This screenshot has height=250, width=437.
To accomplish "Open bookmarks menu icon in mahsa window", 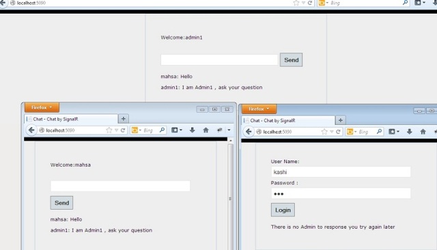I will [176, 130].
